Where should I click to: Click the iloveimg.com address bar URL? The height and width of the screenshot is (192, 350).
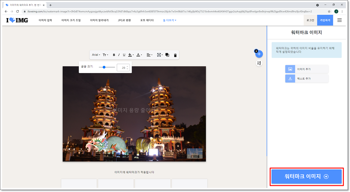click(170, 11)
